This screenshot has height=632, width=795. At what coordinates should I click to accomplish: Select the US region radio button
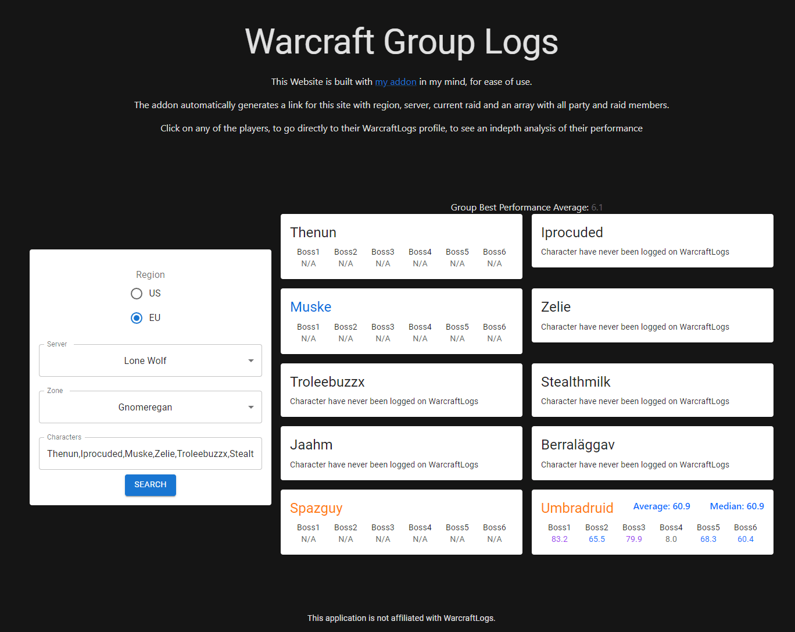coord(137,294)
